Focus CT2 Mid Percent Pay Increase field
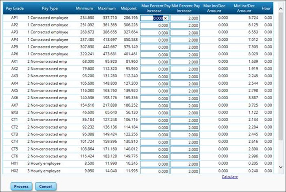This screenshot has height=192, width=286. coord(185,127)
